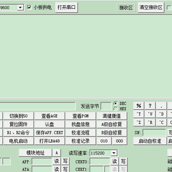
Task: Toggle the 小板供电 checkbox
Action: (x=29, y=8)
